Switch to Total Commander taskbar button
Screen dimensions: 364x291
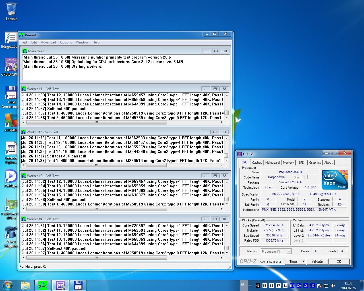pos(78,285)
